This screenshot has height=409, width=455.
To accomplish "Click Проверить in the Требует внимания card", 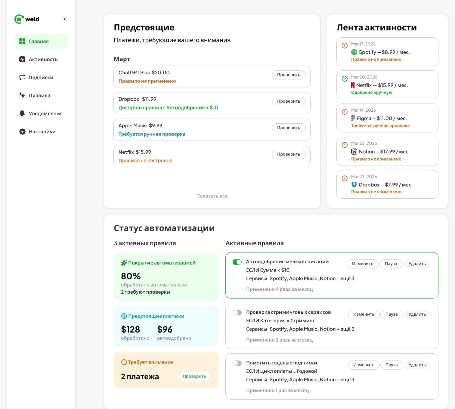I will pos(195,376).
